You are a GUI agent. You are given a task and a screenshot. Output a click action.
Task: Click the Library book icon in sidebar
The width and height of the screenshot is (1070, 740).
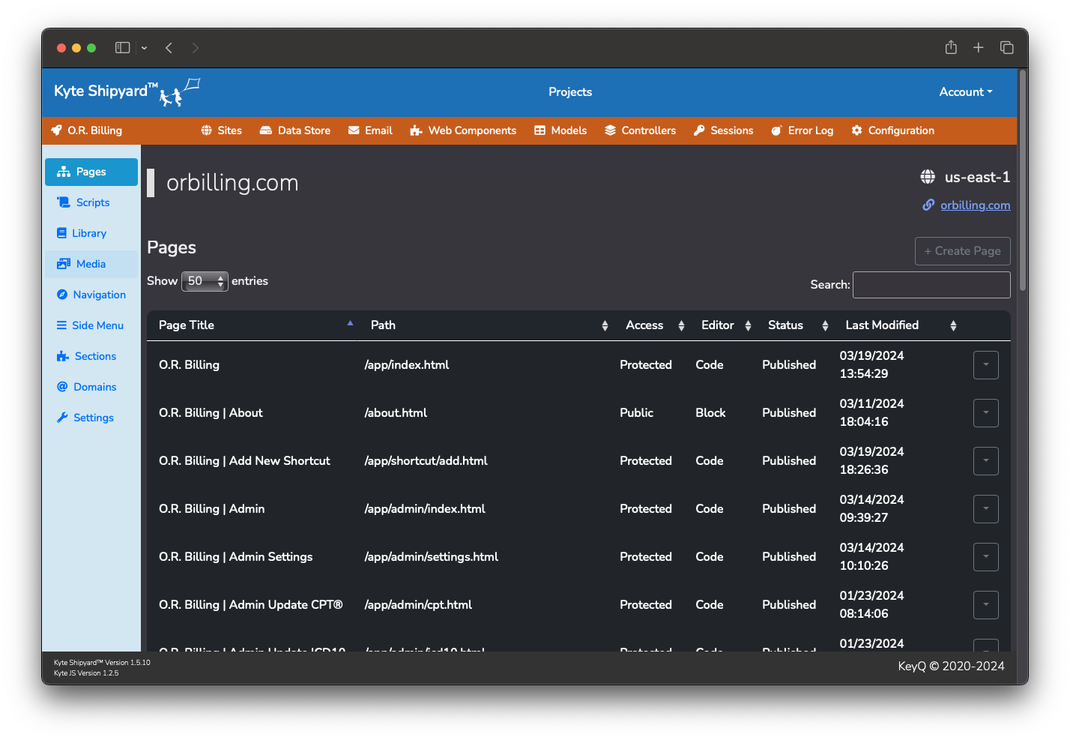(61, 233)
